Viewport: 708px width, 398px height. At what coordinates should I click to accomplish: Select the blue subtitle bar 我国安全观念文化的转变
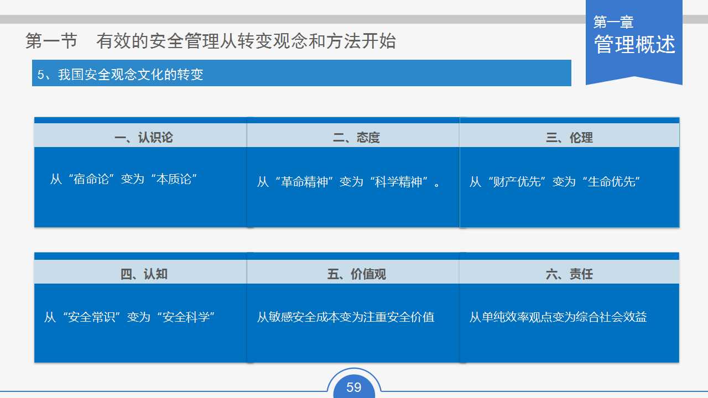(301, 74)
